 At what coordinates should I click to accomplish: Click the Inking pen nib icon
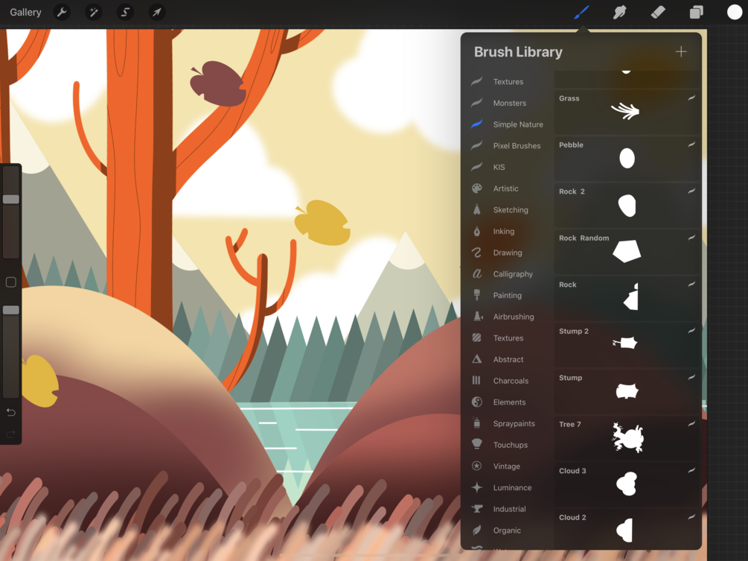(476, 231)
